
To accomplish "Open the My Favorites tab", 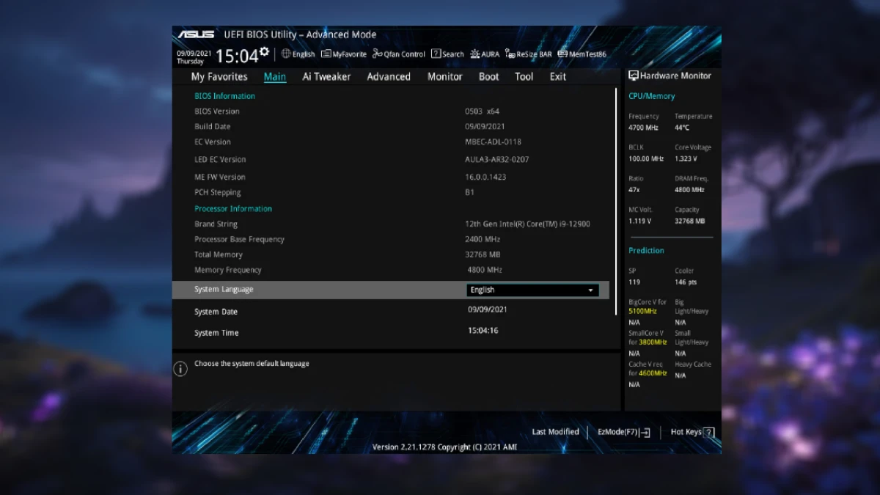I will 219,76.
